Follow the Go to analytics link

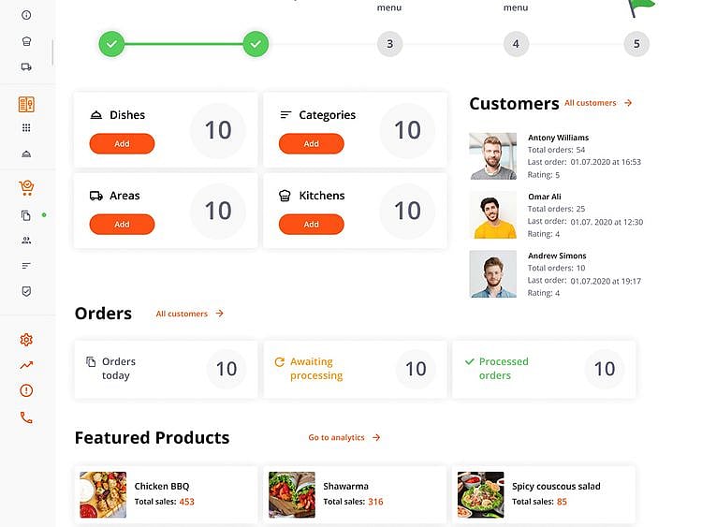(344, 437)
